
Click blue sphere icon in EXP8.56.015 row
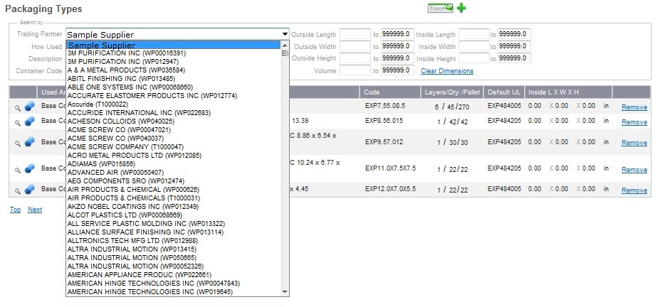coord(29,122)
